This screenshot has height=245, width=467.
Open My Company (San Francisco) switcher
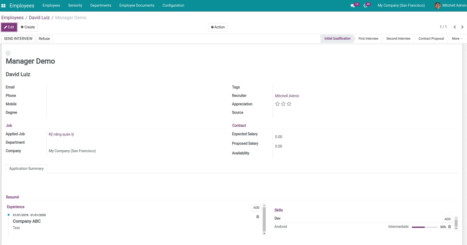401,5
